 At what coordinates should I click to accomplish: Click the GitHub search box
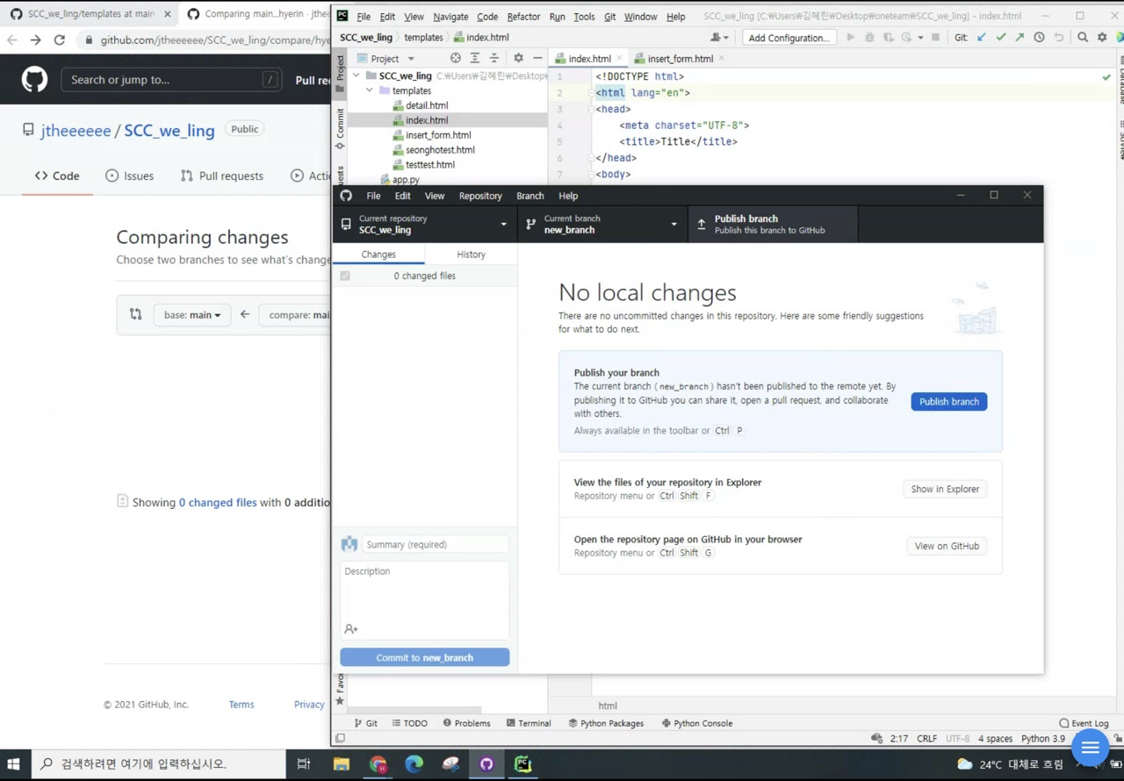(171, 80)
